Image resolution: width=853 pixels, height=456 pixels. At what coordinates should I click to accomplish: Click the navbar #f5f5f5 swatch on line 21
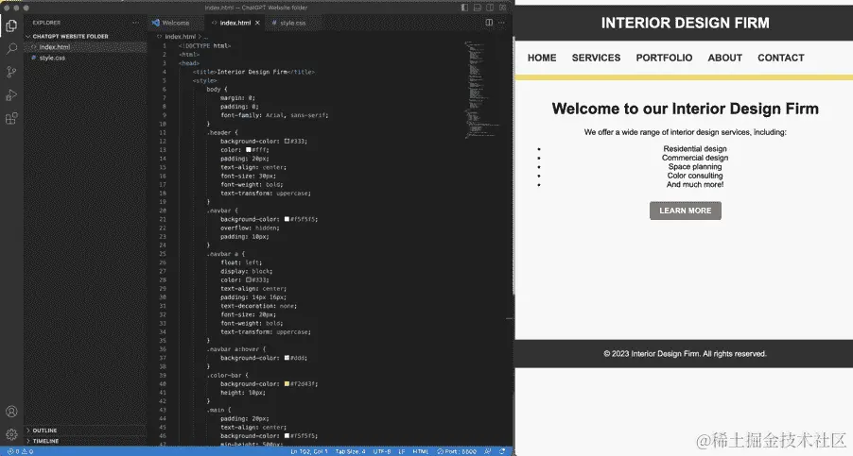click(x=287, y=219)
